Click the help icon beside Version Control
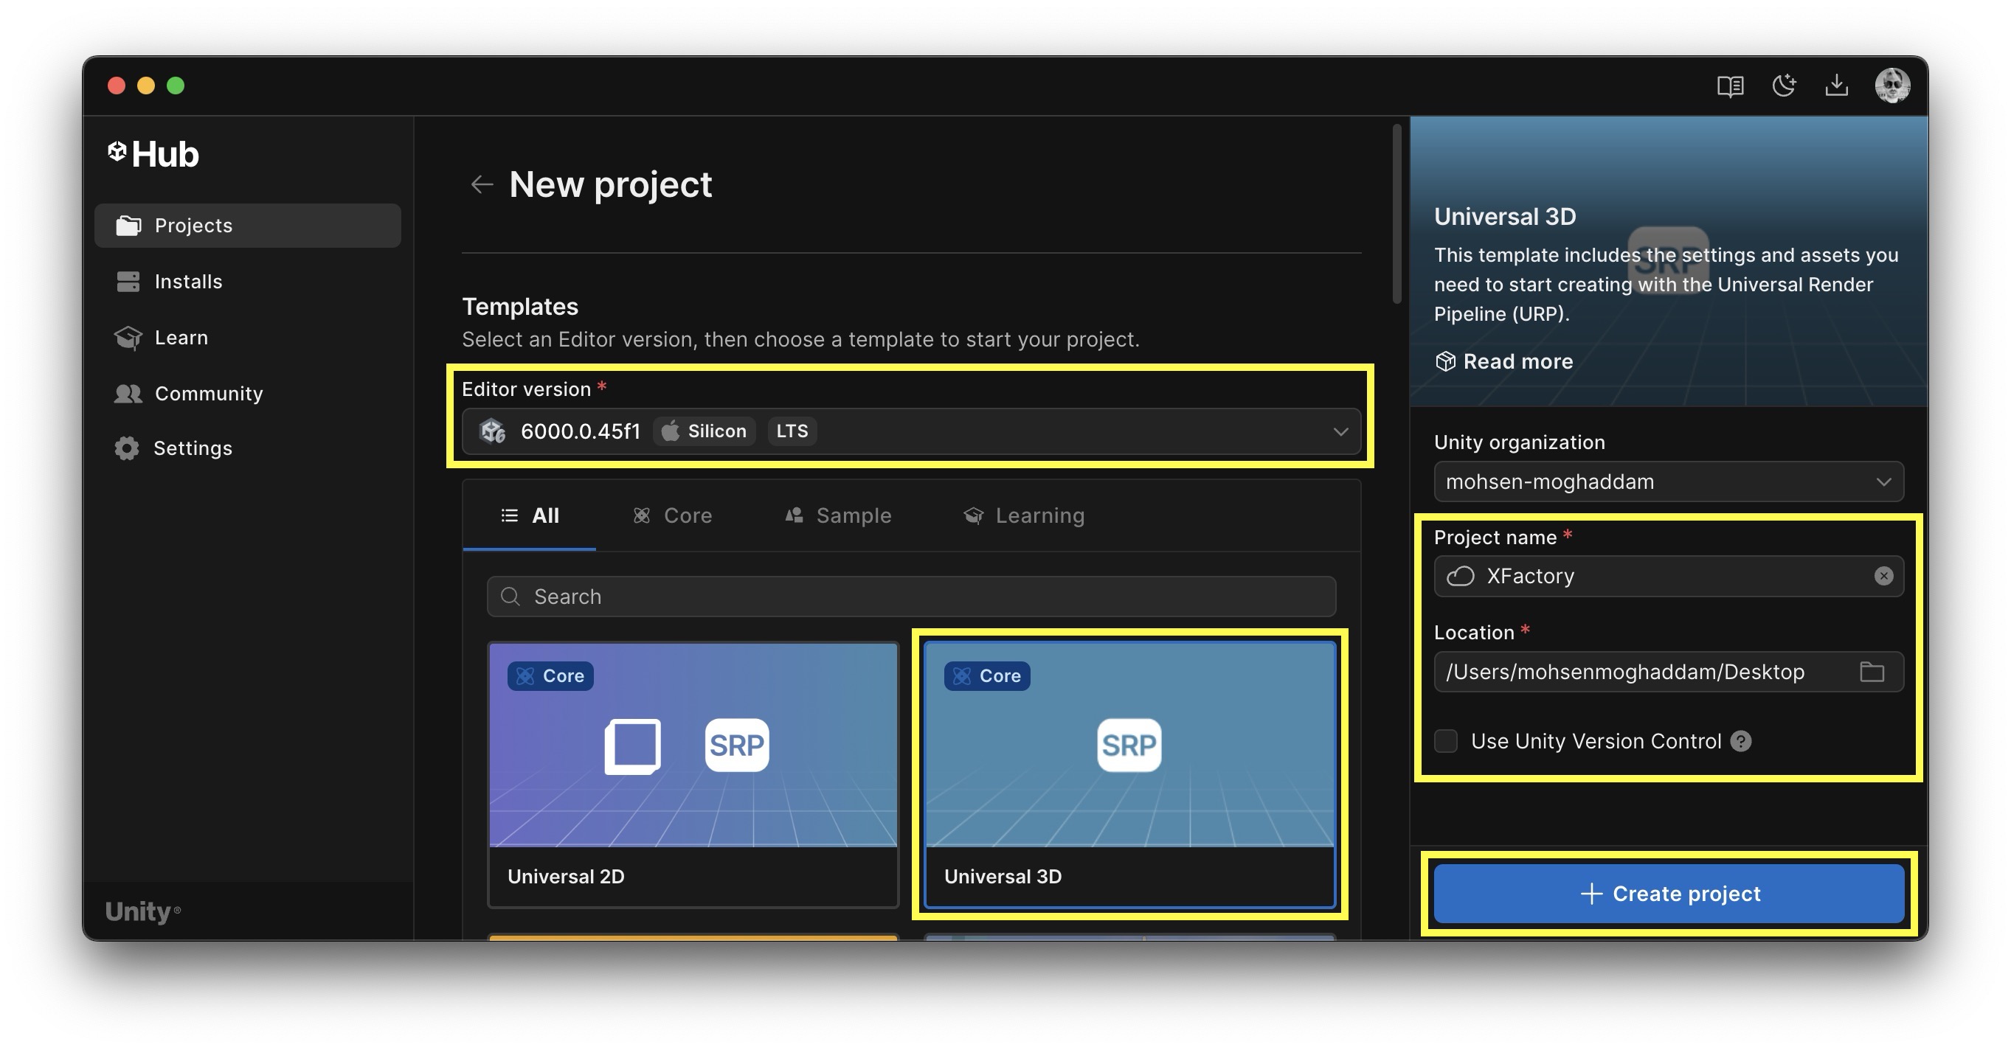Viewport: 2011px width, 1050px height. point(1741,741)
